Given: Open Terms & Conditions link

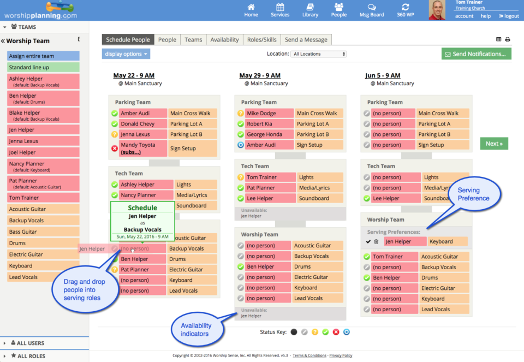Looking at the screenshot, I should 309,355.
